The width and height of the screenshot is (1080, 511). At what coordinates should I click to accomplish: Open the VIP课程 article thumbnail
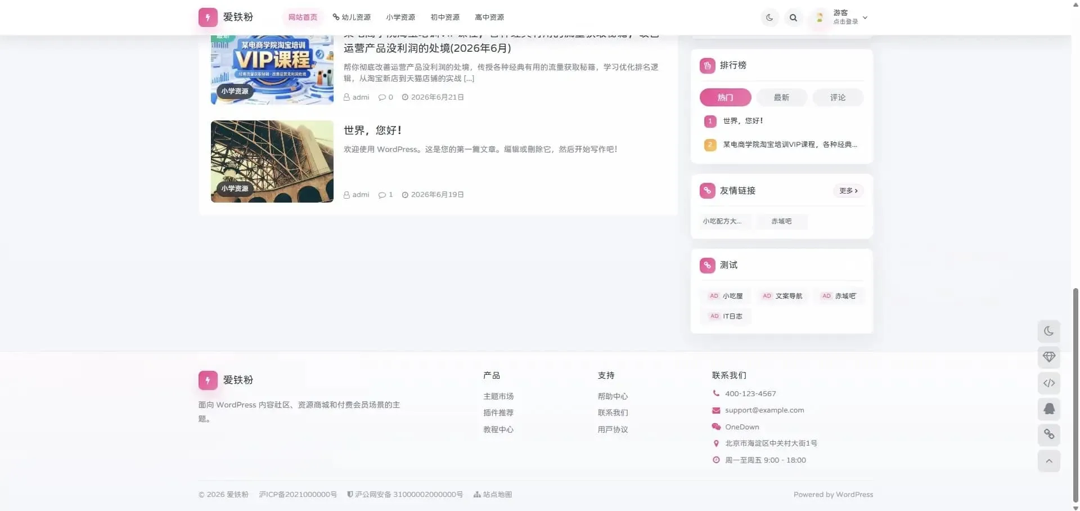click(272, 70)
